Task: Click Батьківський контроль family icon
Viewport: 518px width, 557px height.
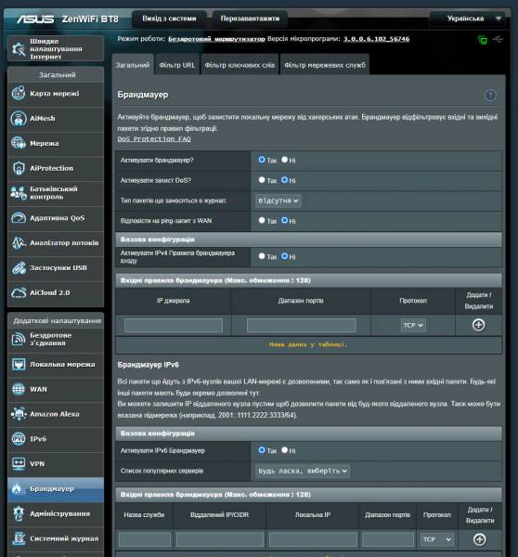Action: point(19,193)
